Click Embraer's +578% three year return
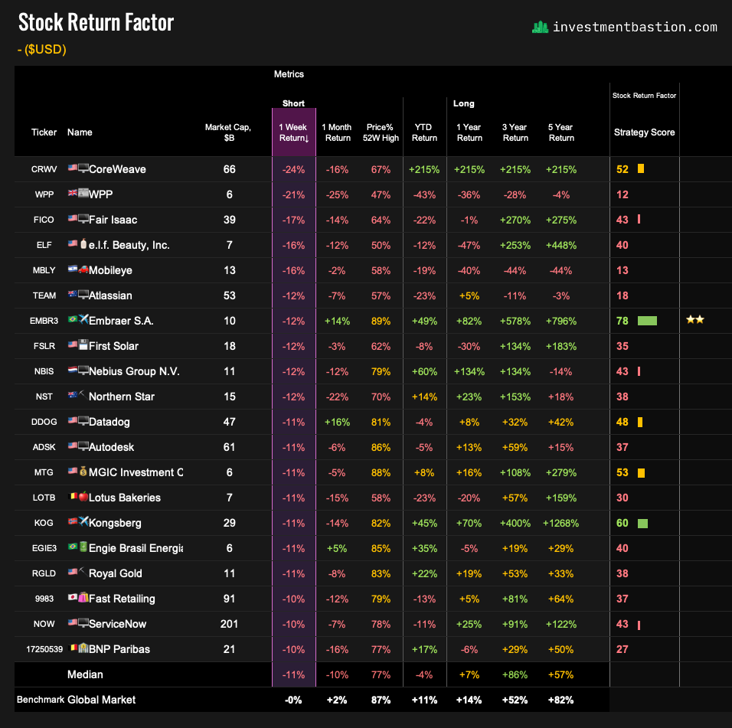732x728 pixels. pos(515,321)
